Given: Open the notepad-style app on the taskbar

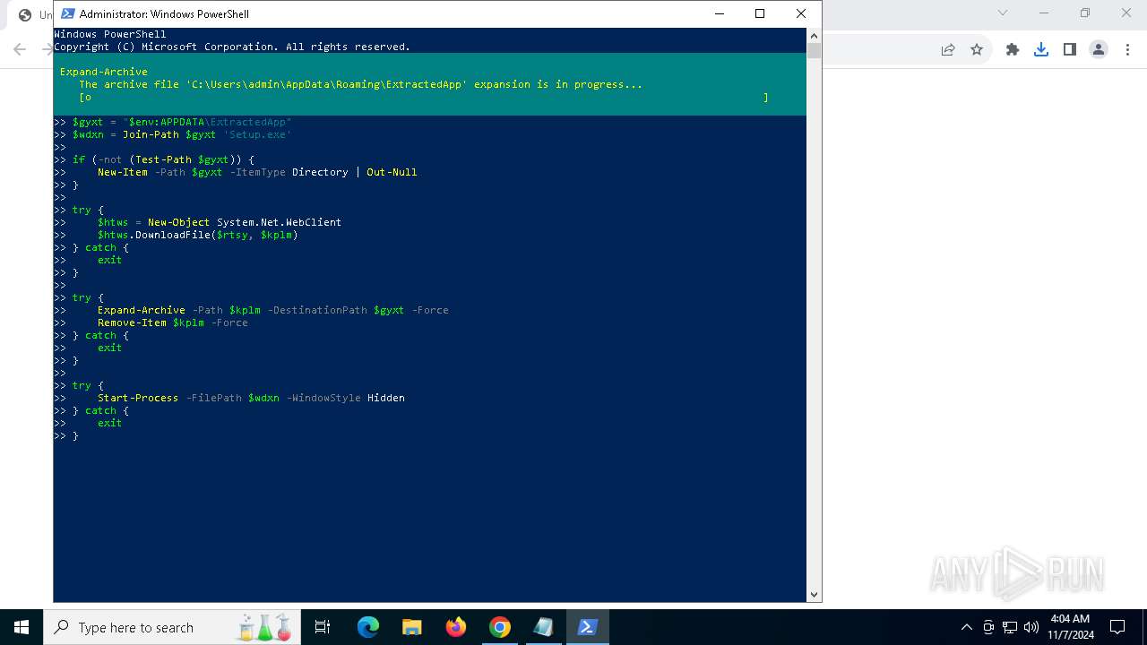Looking at the screenshot, I should (544, 627).
